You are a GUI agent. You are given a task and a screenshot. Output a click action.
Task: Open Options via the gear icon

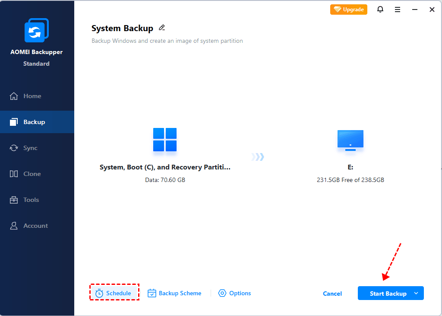(x=222, y=293)
